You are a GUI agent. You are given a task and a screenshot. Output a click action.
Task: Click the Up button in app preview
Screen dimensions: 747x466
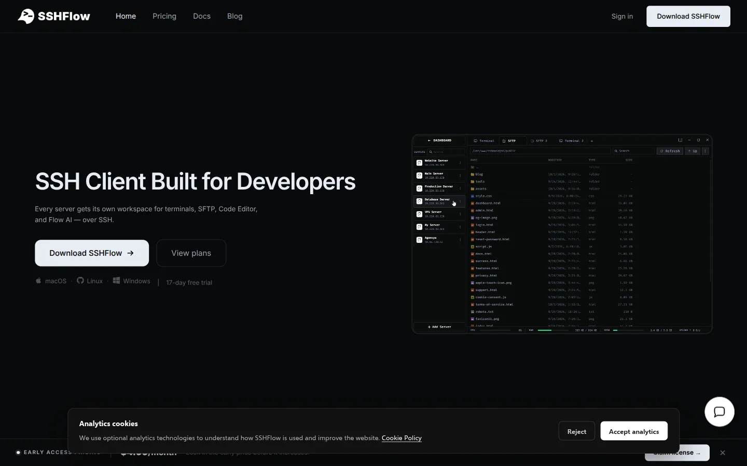click(693, 151)
